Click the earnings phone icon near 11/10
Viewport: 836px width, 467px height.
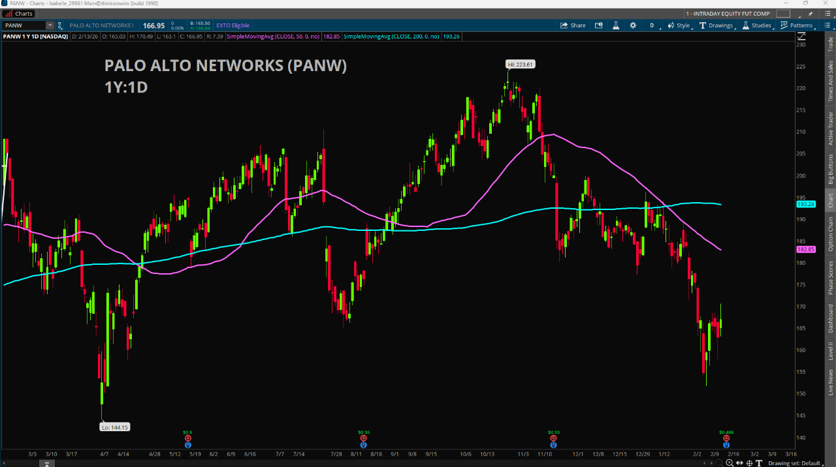[x=553, y=438]
